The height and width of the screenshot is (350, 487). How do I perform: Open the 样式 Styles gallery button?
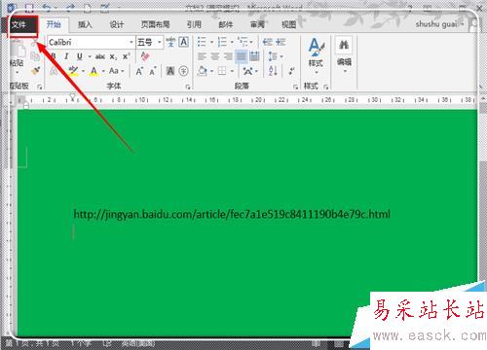(316, 54)
